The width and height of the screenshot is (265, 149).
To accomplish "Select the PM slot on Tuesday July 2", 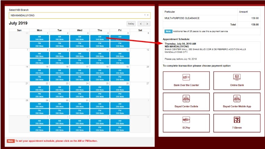I will (x=60, y=45).
